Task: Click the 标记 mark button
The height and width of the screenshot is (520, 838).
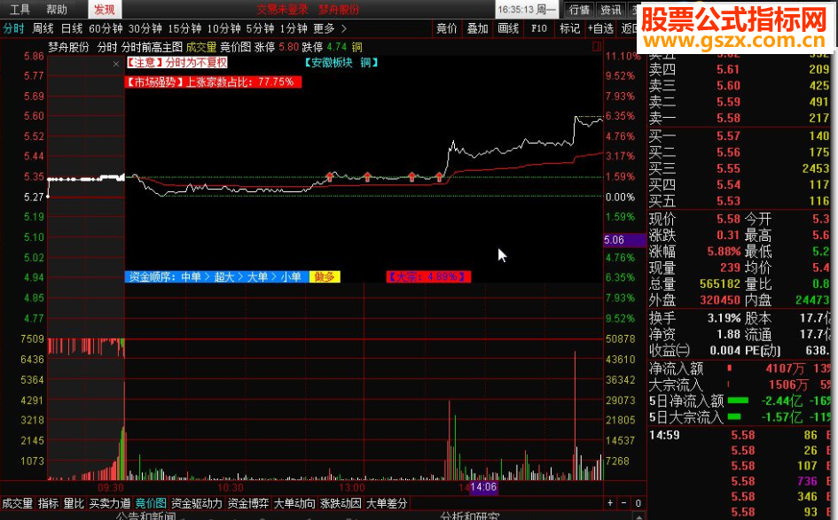Action: point(569,28)
